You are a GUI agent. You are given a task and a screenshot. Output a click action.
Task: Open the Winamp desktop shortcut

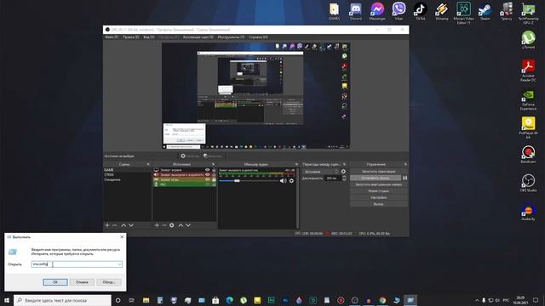pos(442,11)
